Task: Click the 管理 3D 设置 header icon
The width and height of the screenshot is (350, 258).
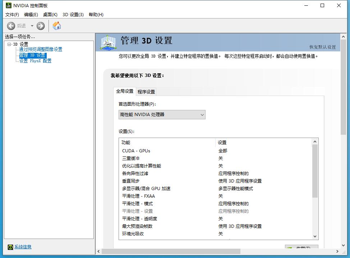Action: tap(108, 42)
